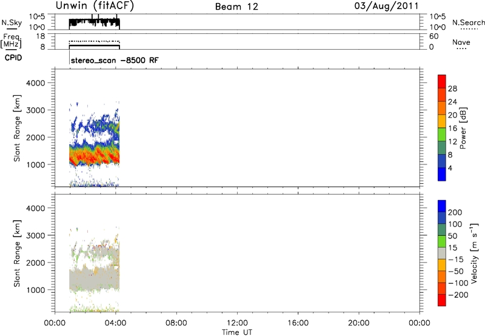Click the '08:00' time tick label
This screenshot has width=485, height=336.
pos(176,323)
